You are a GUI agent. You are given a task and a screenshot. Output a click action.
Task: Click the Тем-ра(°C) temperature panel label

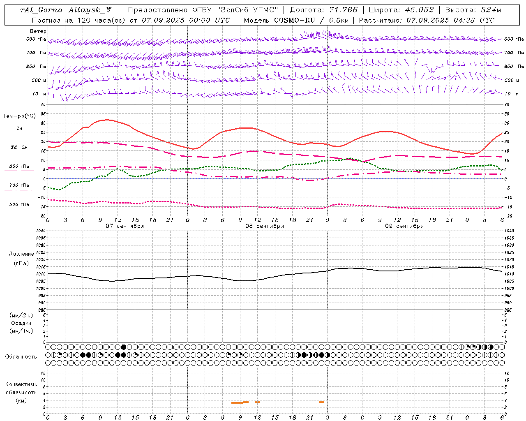(x=19, y=116)
